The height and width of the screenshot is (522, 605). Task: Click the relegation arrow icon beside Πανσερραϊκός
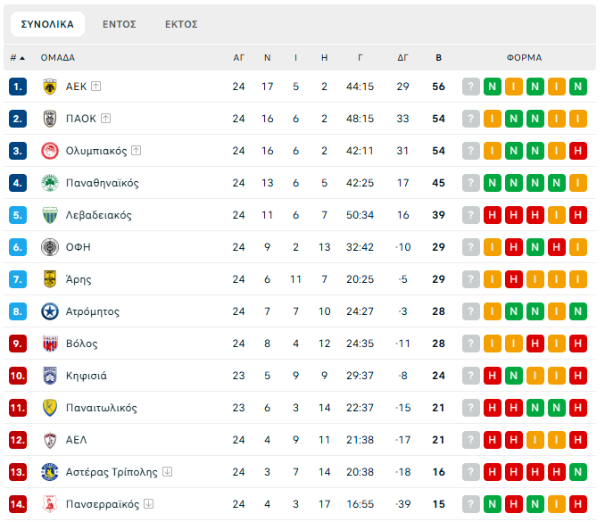[x=148, y=504]
